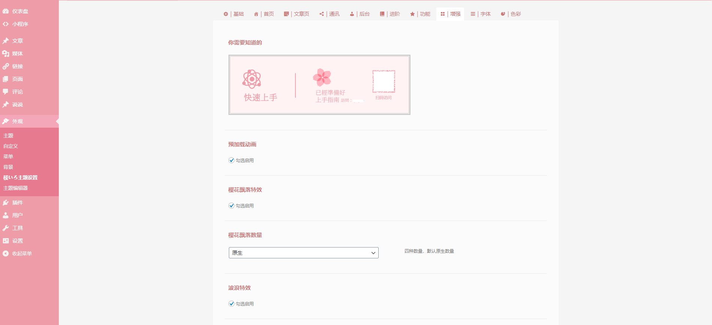712x325 pixels.
Task: Click the 工具 wrench icon in sidebar
Action: click(6, 228)
